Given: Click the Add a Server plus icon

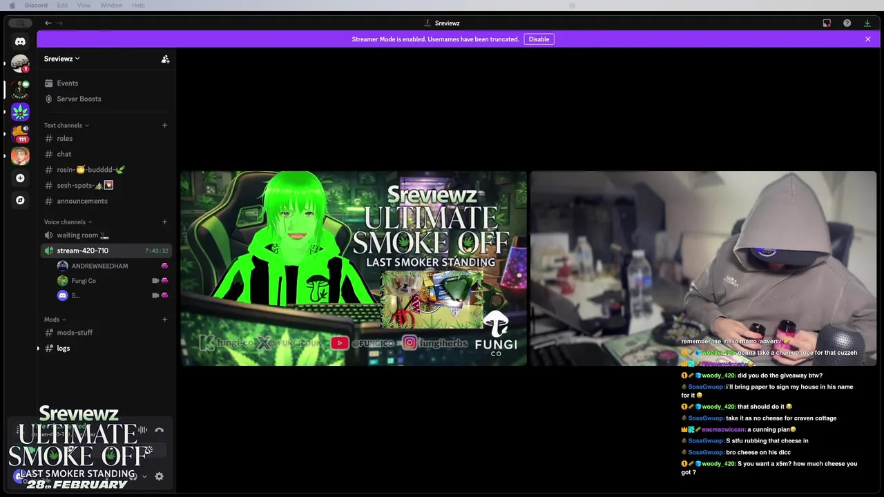Looking at the screenshot, I should (x=20, y=178).
